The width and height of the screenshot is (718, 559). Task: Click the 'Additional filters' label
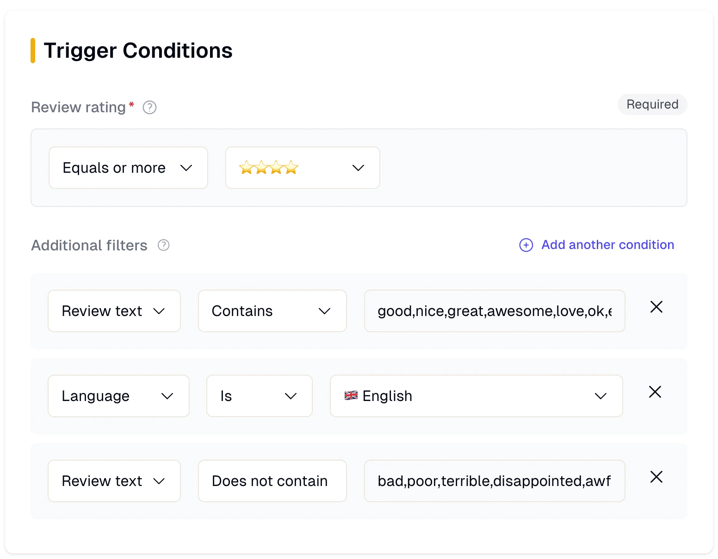89,245
